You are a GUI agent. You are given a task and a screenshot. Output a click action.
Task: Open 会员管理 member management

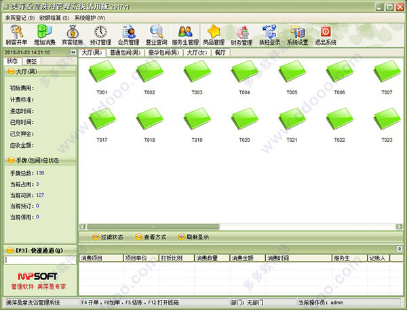click(128, 35)
